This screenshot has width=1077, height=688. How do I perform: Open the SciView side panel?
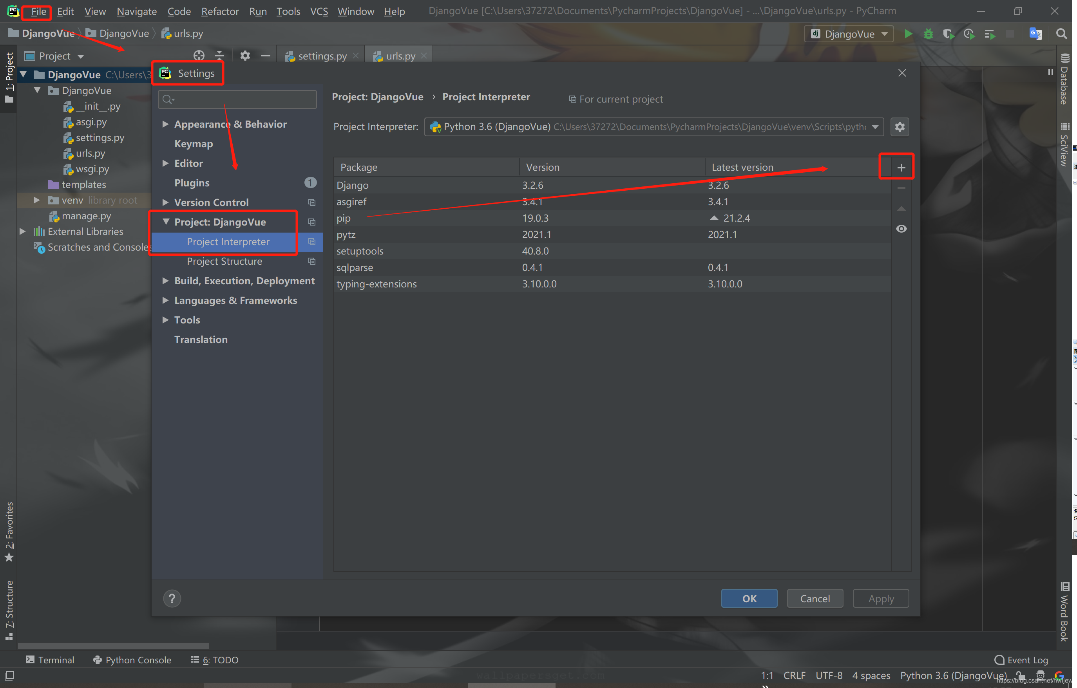[x=1064, y=144]
